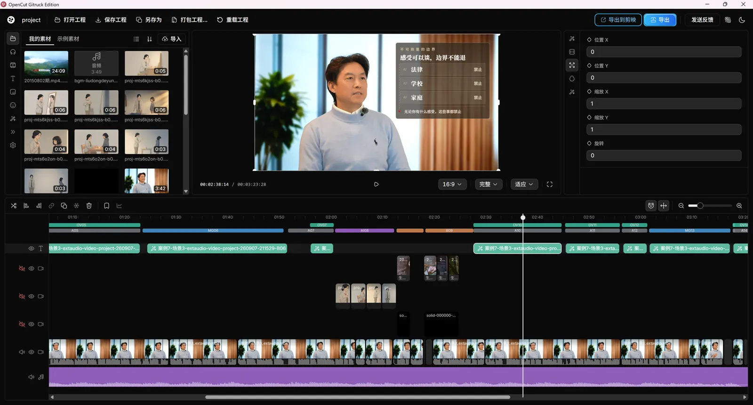Image resolution: width=753 pixels, height=405 pixels.
Task: Click the blue 导出 button
Action: 660,20
